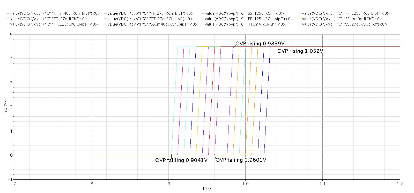Click the 'Y0 (V)' vertical axis title
Image resolution: width=414 pixels, height=193 pixels.
pos(5,107)
